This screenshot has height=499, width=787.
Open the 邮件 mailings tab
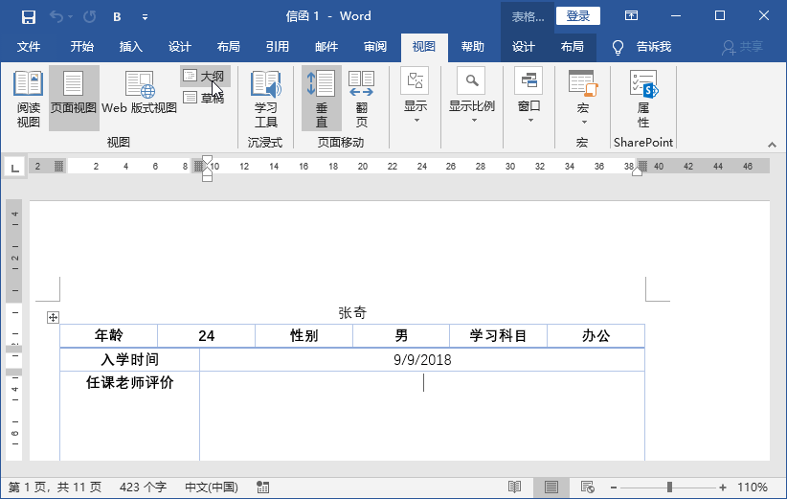[326, 47]
